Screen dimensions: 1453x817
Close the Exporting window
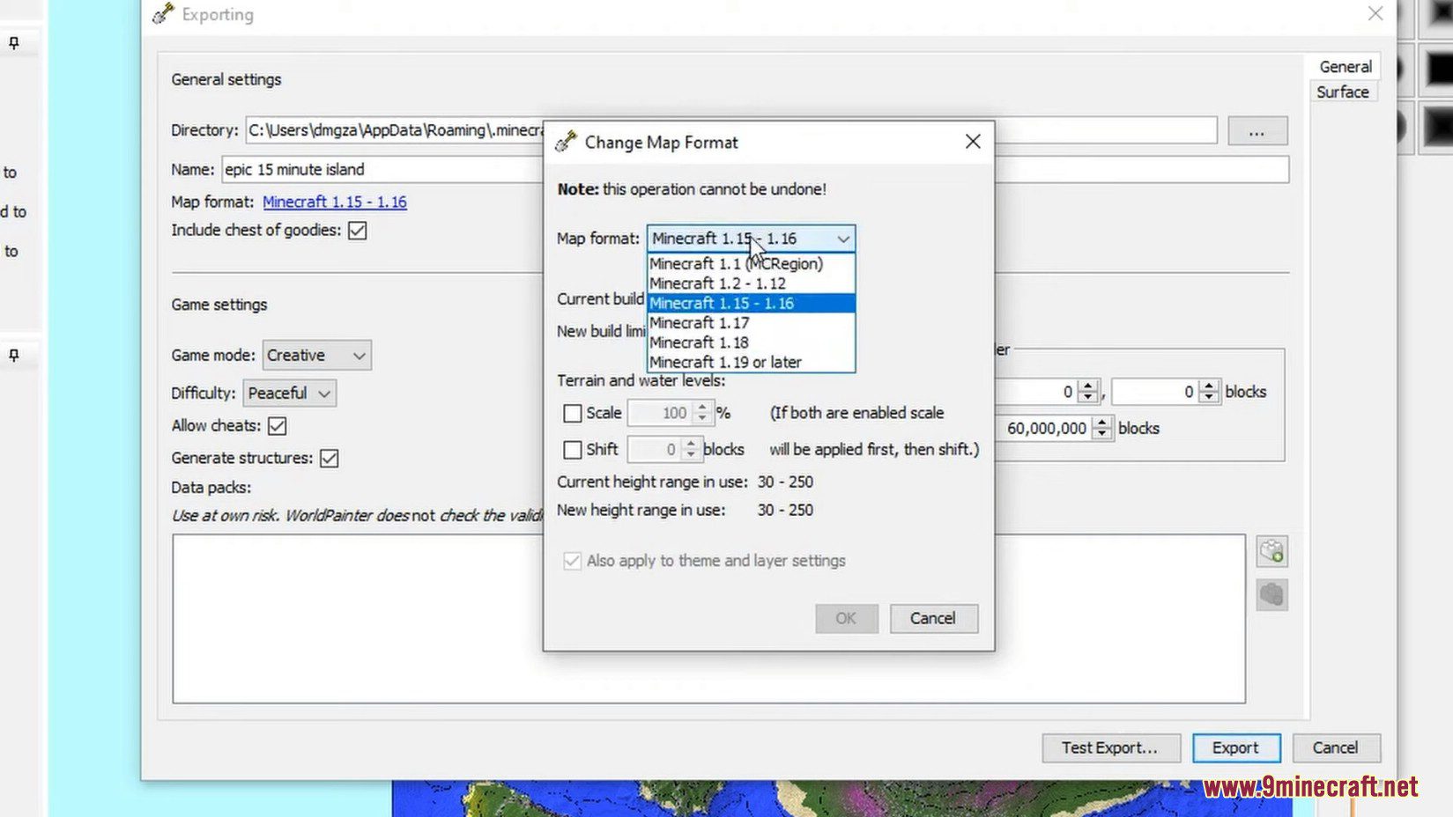[x=1375, y=13]
